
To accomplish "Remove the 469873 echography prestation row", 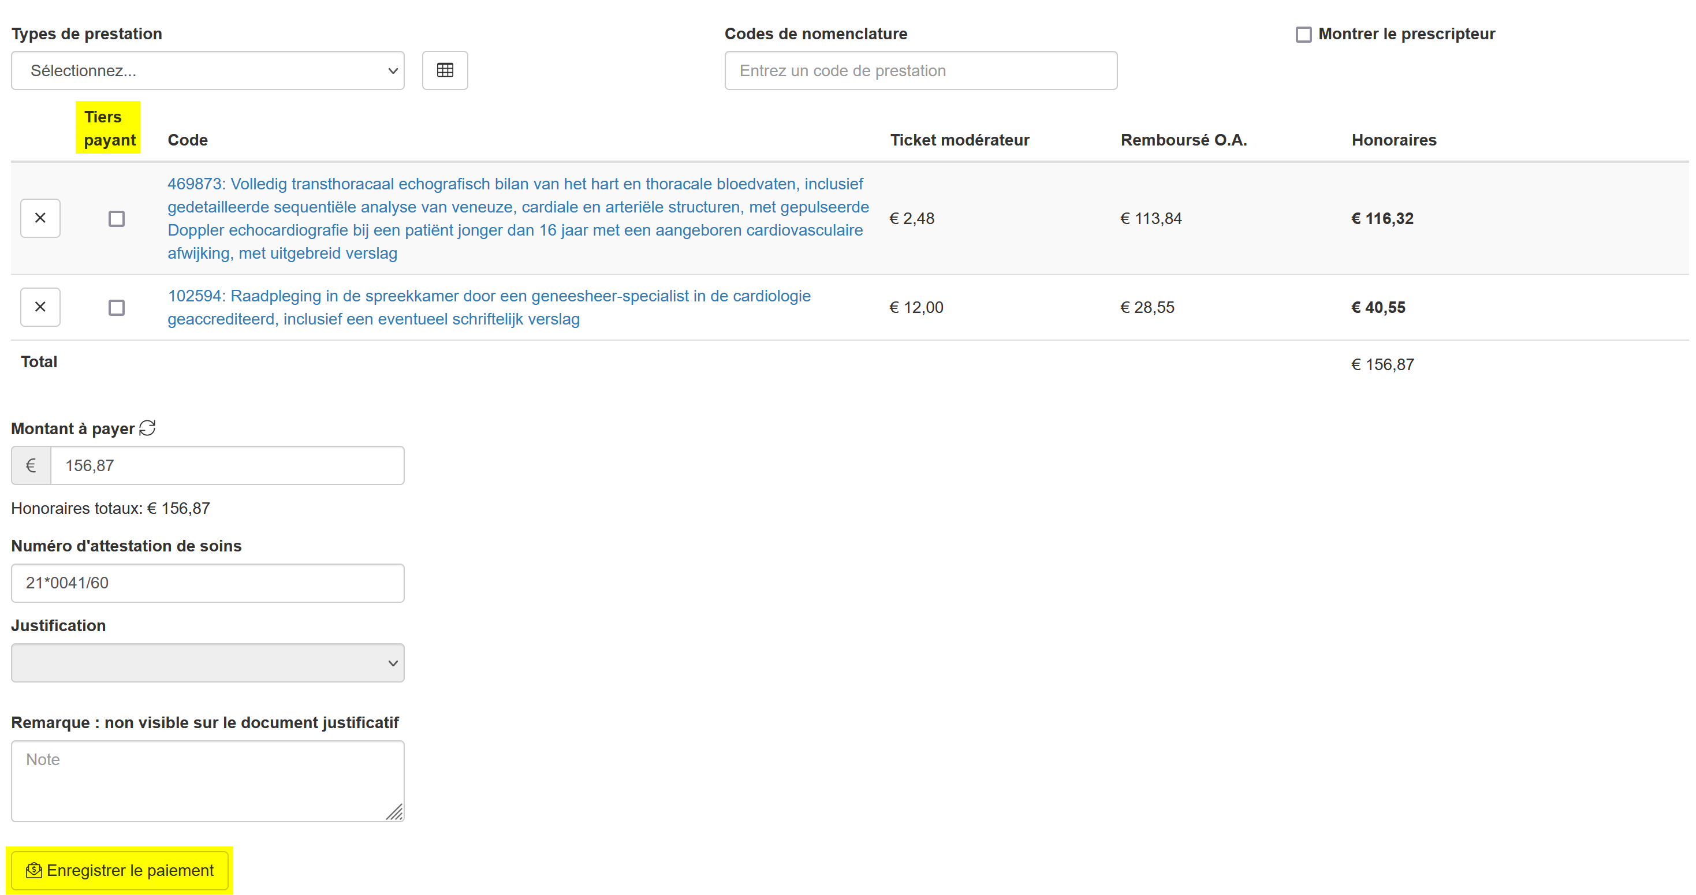I will pos(40,218).
